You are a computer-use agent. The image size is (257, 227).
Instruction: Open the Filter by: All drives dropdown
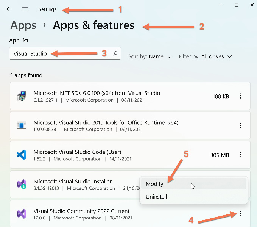click(x=206, y=56)
